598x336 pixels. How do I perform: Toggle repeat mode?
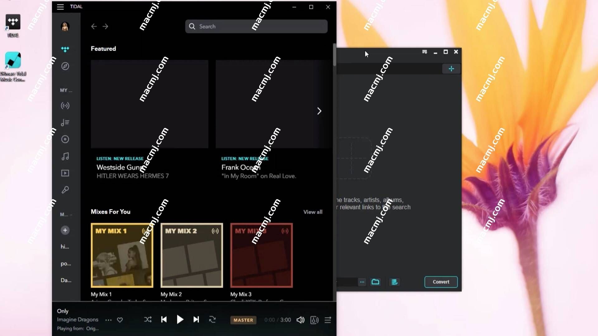pos(212,320)
